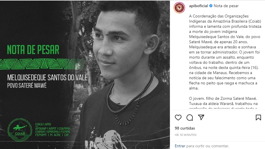This screenshot has width=265, height=149.
Task: Share post with paper plane icon
Action: tap(201, 117)
